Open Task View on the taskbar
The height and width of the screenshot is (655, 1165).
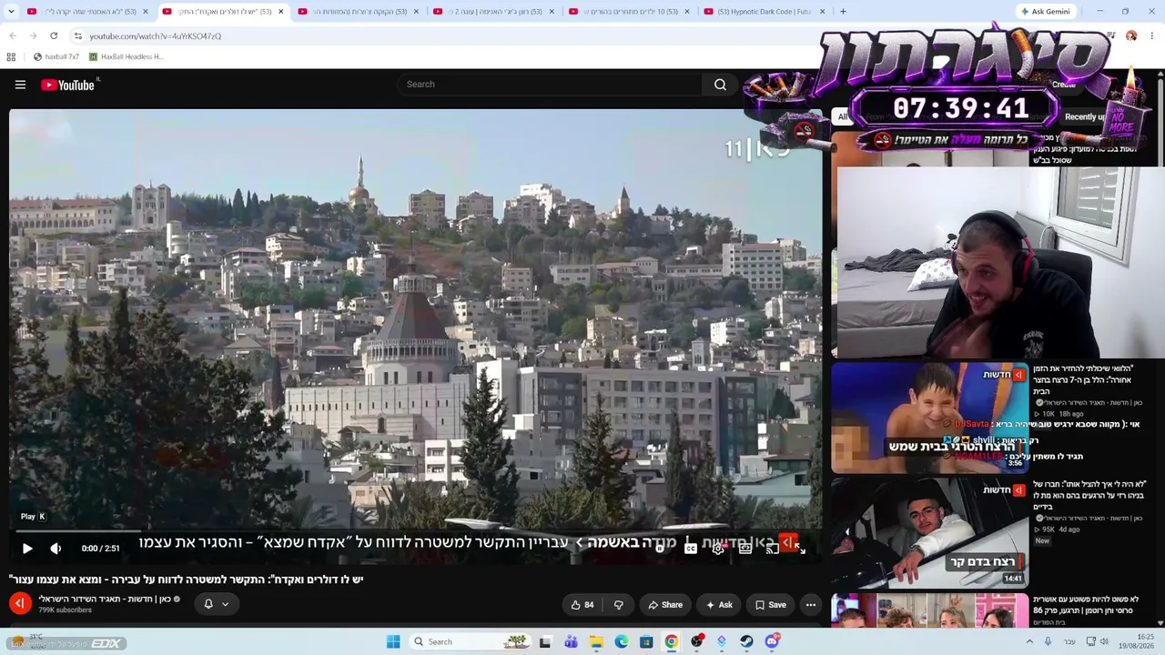[x=545, y=642]
